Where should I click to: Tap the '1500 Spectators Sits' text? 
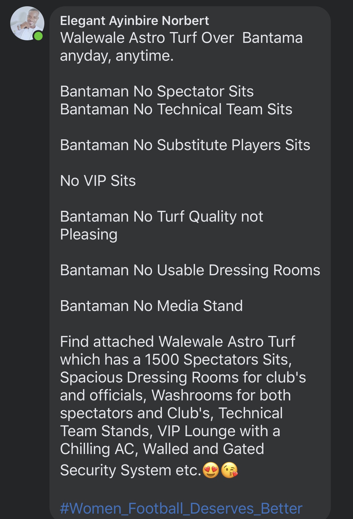tap(218, 360)
